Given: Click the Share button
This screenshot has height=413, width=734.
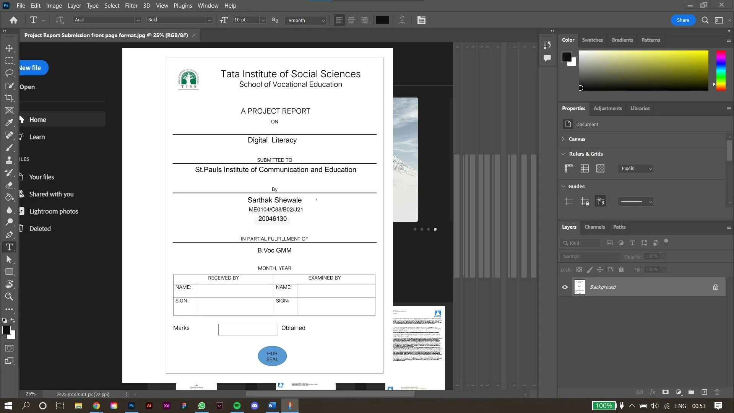Looking at the screenshot, I should (683, 20).
